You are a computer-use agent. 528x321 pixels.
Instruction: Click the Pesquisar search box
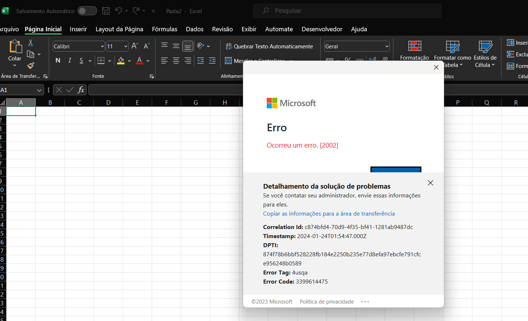(347, 11)
